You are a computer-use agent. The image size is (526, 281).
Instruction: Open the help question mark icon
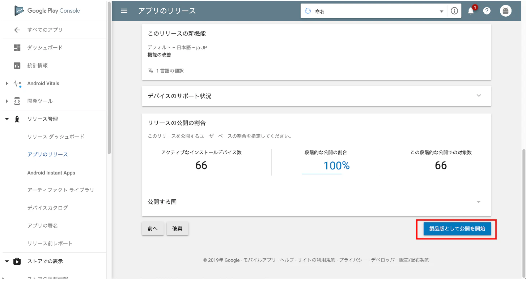tap(487, 11)
